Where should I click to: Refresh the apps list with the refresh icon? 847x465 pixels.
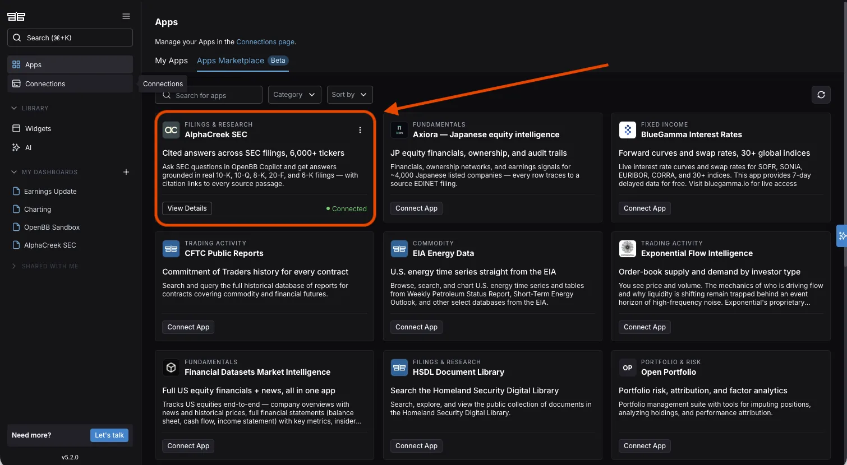coord(821,95)
